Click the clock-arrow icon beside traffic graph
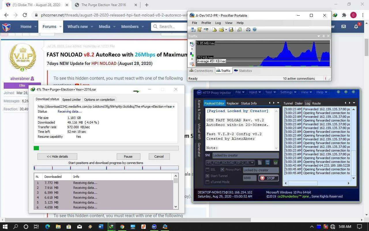369x231 pixels. [192, 44]
